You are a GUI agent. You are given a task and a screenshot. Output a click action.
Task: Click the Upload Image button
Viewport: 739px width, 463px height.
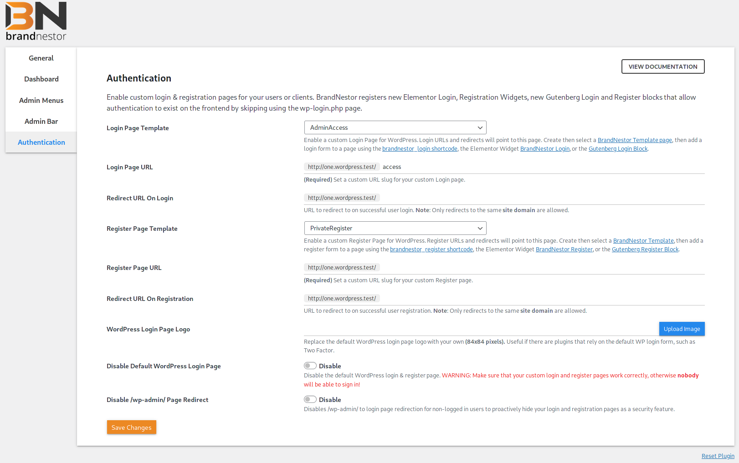tap(682, 329)
